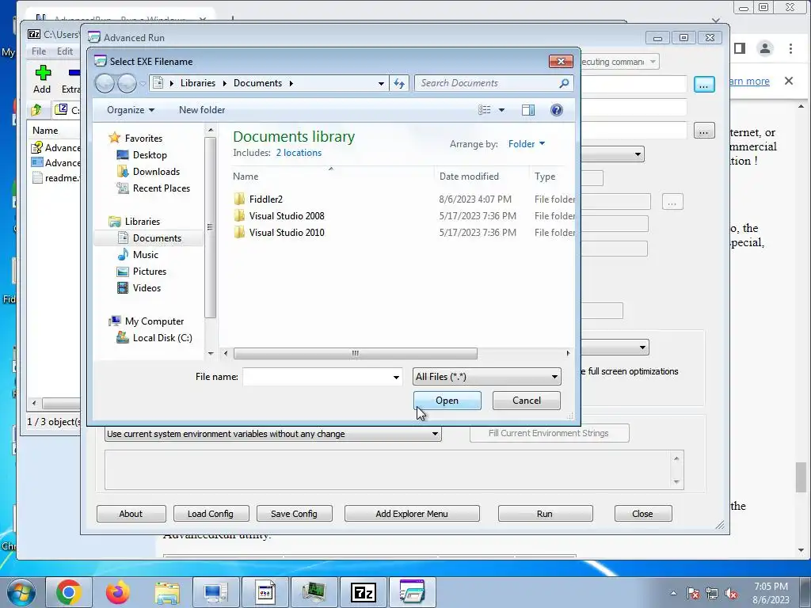Click Add Explorer Menu button

(412, 513)
